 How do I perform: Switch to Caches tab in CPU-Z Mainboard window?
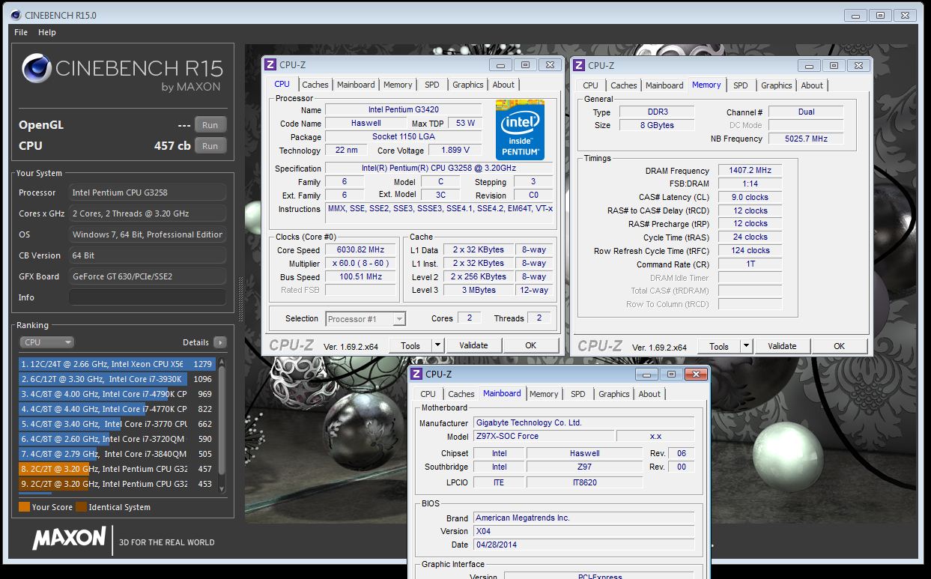coord(461,394)
